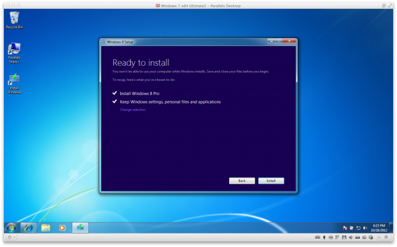This screenshot has width=397, height=247.
Task: Click the Mac window fullscreen arrows icon
Action: pos(390,6)
